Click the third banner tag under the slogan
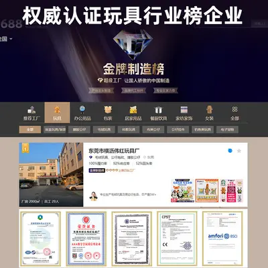The height and width of the screenshot is (268, 268). (165, 90)
